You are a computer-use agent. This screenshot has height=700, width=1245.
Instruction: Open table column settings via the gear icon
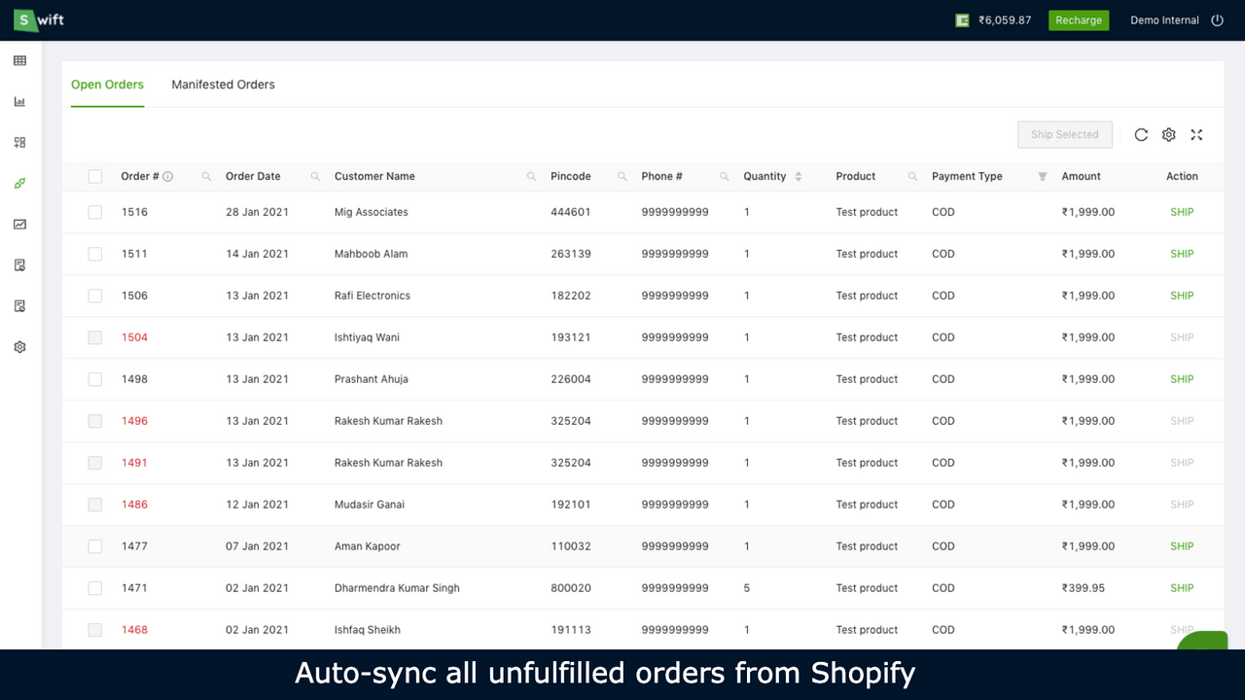click(x=1168, y=134)
